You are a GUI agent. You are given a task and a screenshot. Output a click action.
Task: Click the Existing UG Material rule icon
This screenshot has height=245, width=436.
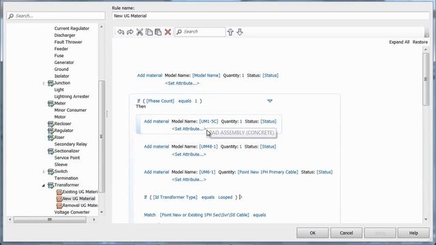point(59,192)
